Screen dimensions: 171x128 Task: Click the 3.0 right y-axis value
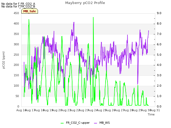pos(159,75)
